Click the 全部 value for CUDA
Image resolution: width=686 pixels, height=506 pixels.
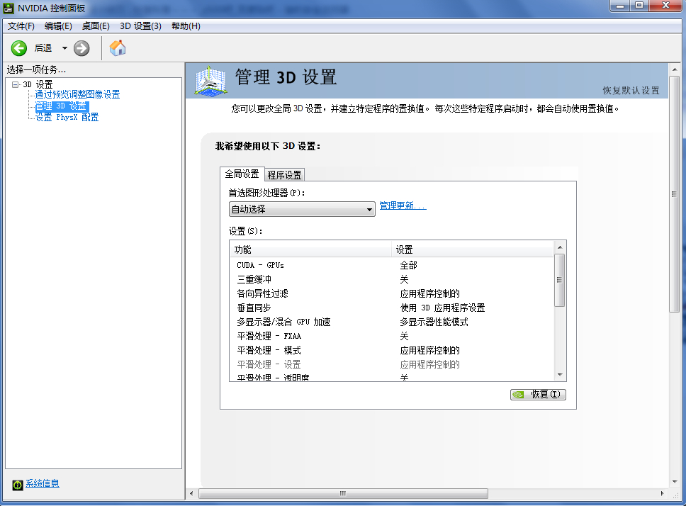point(409,265)
